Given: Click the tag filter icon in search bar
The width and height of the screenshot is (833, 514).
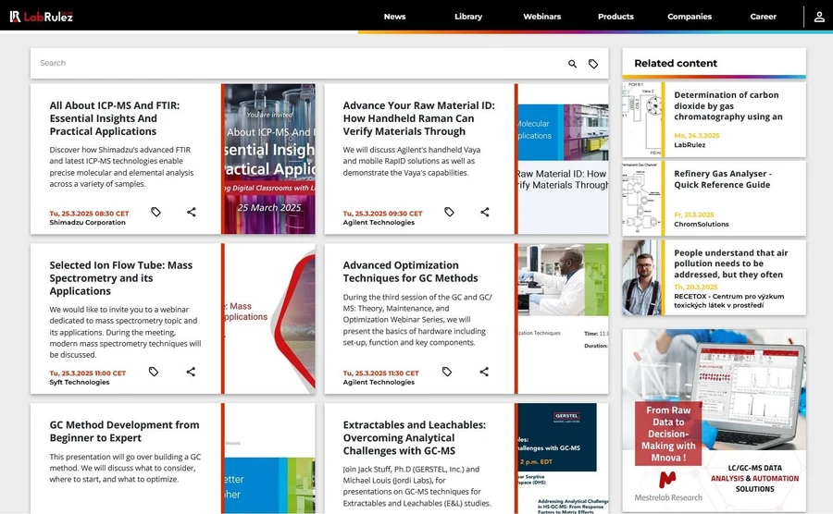Looking at the screenshot, I should click(593, 64).
